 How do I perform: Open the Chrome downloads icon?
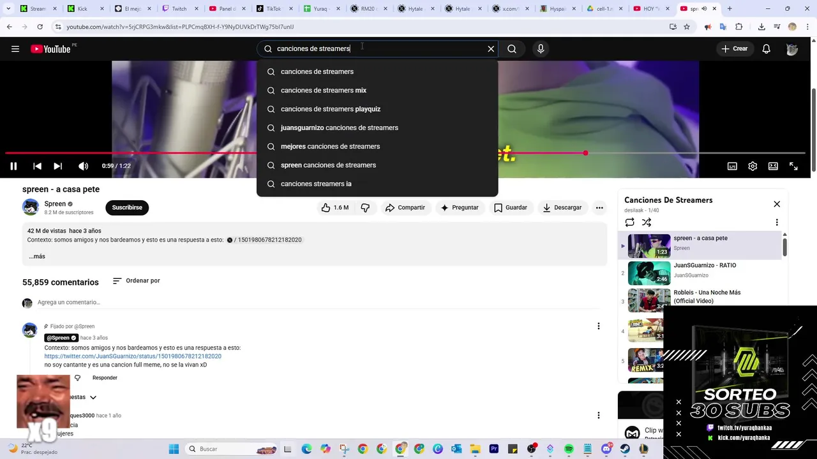(761, 27)
